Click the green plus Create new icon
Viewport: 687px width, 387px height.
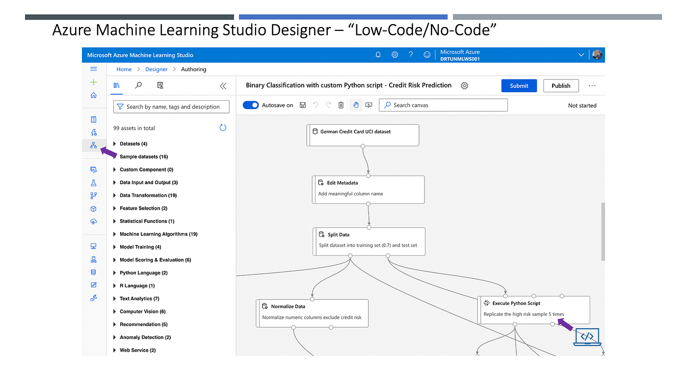(94, 82)
